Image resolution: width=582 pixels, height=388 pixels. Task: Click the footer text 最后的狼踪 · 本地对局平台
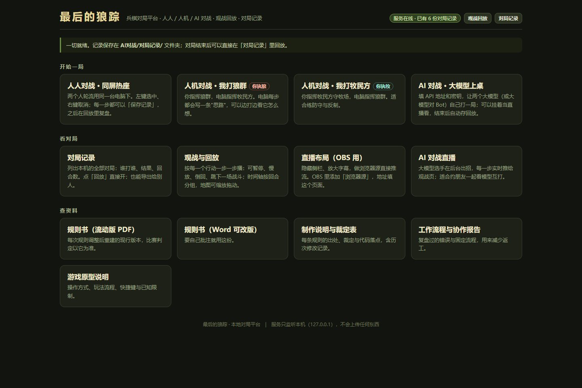pos(232,324)
